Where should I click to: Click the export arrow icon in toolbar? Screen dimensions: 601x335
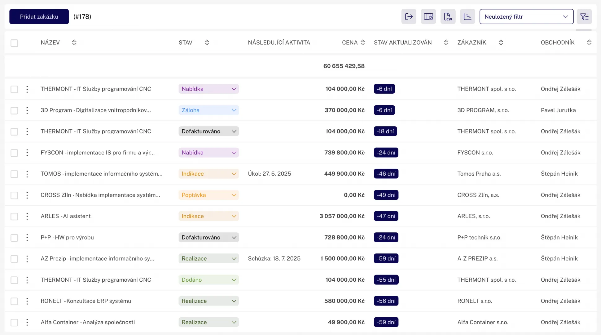pyautogui.click(x=409, y=17)
